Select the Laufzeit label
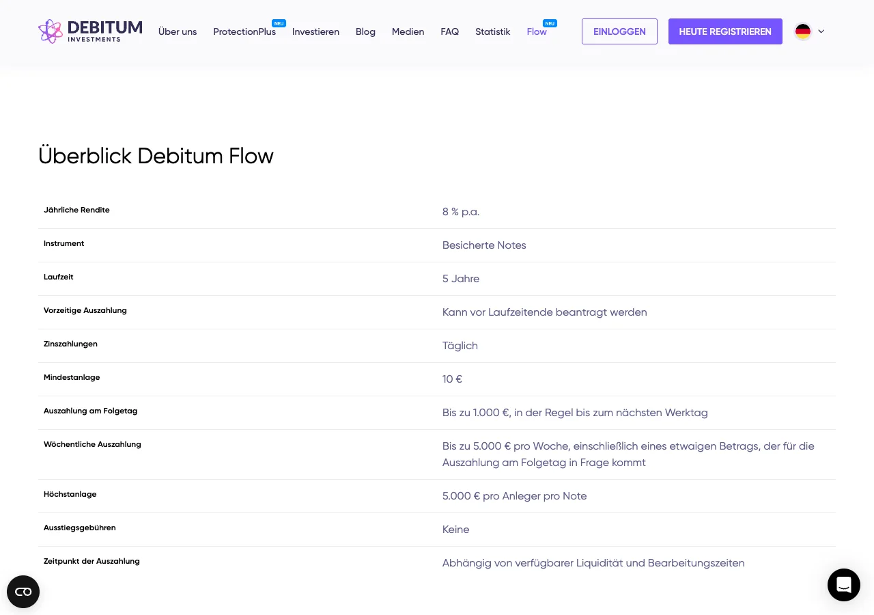The image size is (874, 615). coord(58,277)
